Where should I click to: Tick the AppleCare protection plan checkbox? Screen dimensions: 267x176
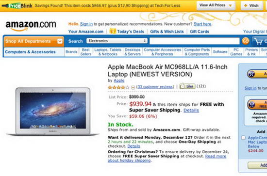coord(243,138)
